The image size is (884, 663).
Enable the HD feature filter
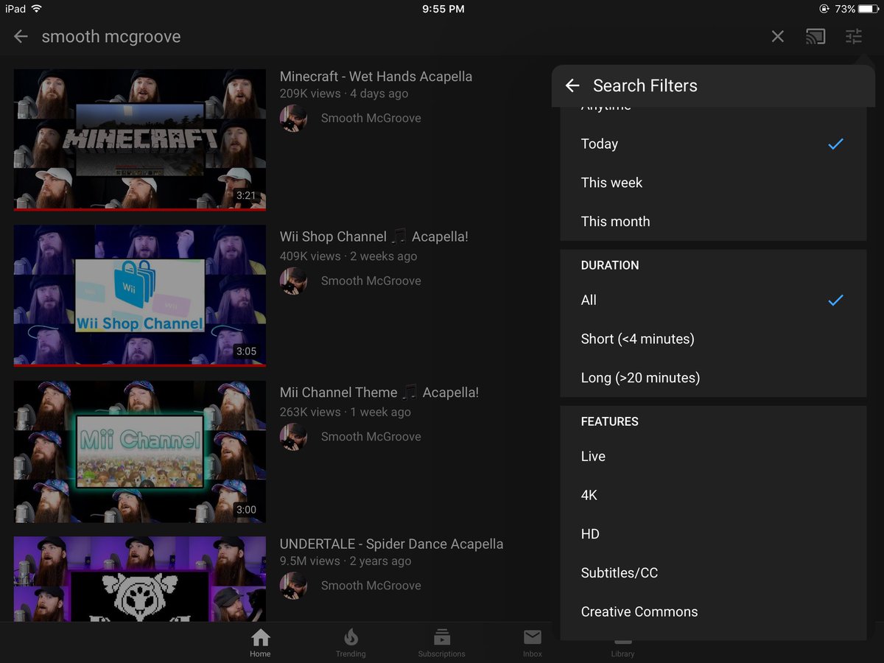713,534
